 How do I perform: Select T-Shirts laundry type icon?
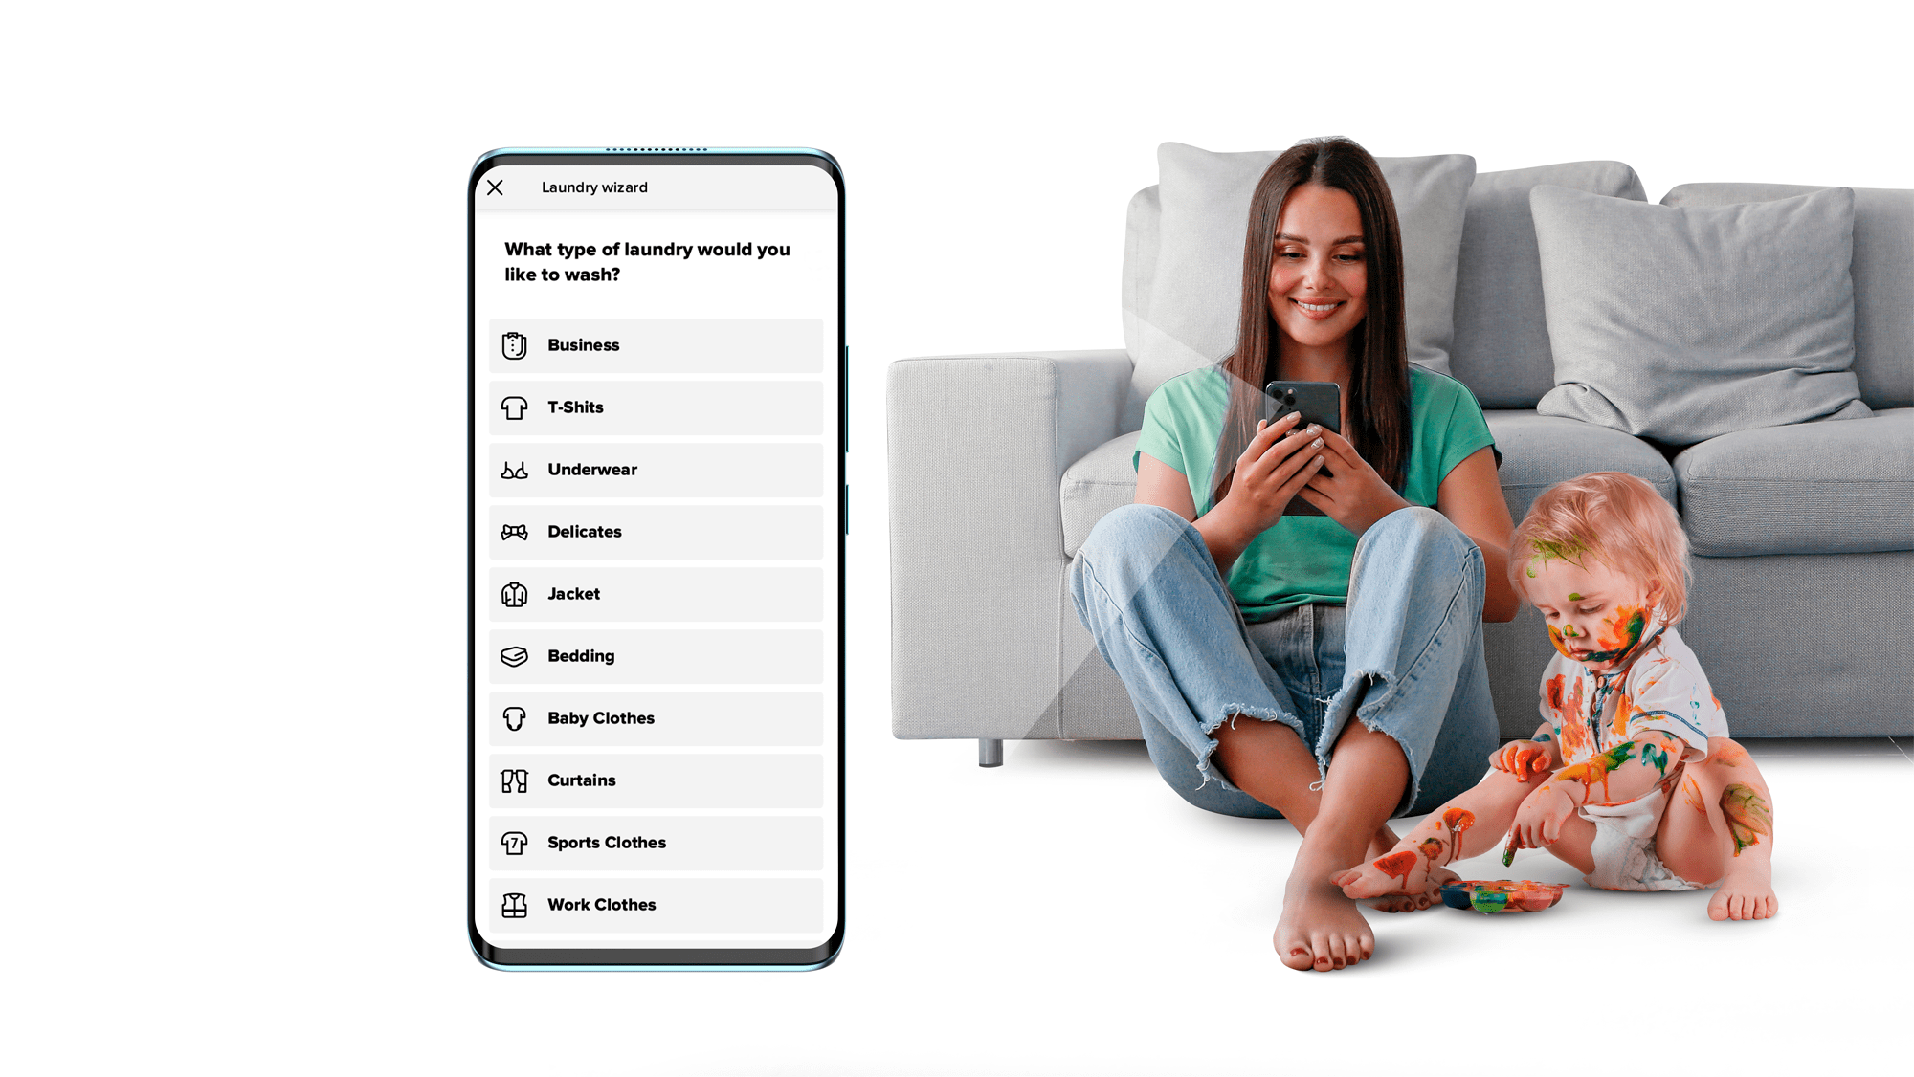click(x=513, y=407)
